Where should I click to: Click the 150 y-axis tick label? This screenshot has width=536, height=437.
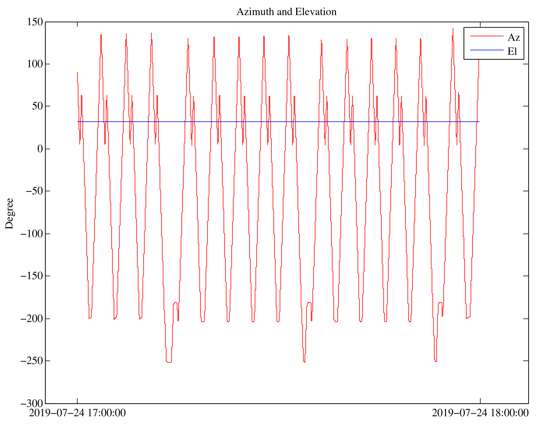[x=35, y=22]
